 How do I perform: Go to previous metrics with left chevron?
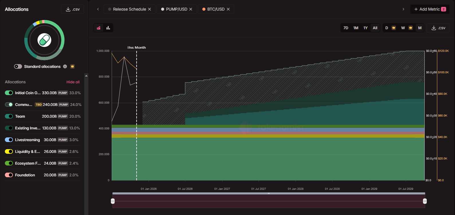pyautogui.click(x=98, y=9)
